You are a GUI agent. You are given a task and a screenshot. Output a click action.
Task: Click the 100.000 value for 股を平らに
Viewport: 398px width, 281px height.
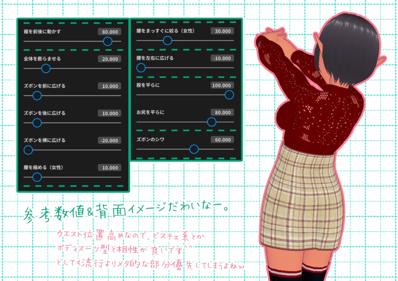[x=222, y=85]
